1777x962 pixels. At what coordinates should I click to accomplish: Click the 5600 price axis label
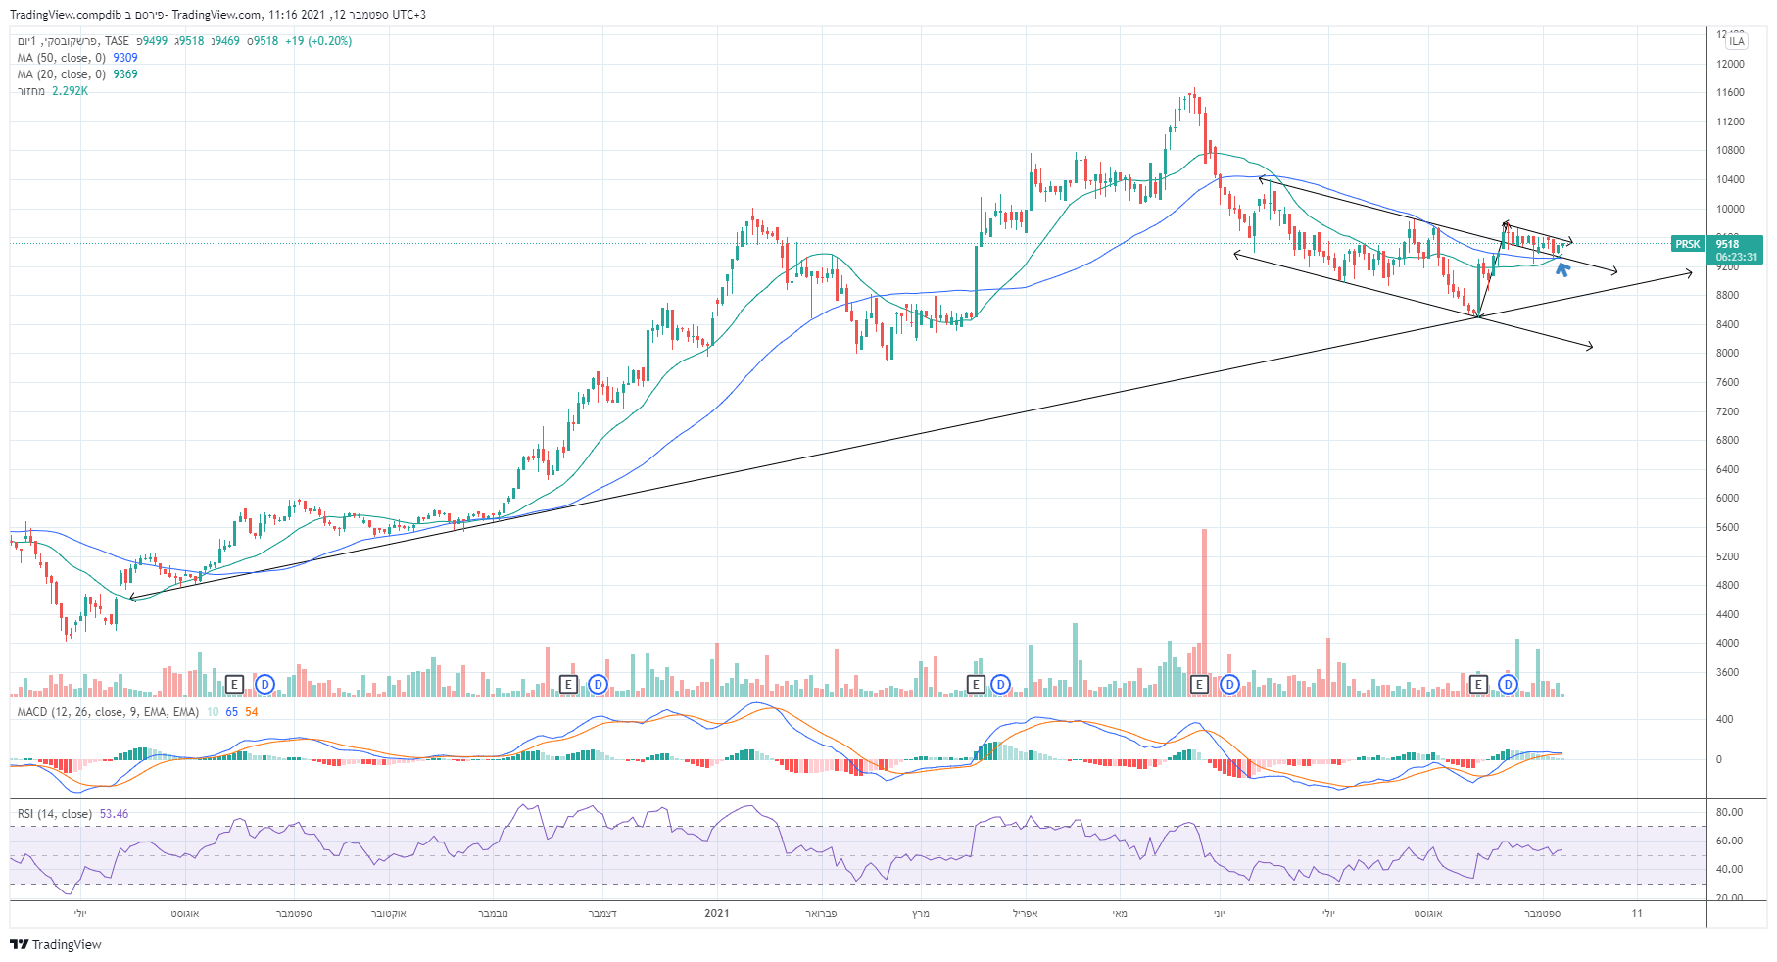(1728, 527)
